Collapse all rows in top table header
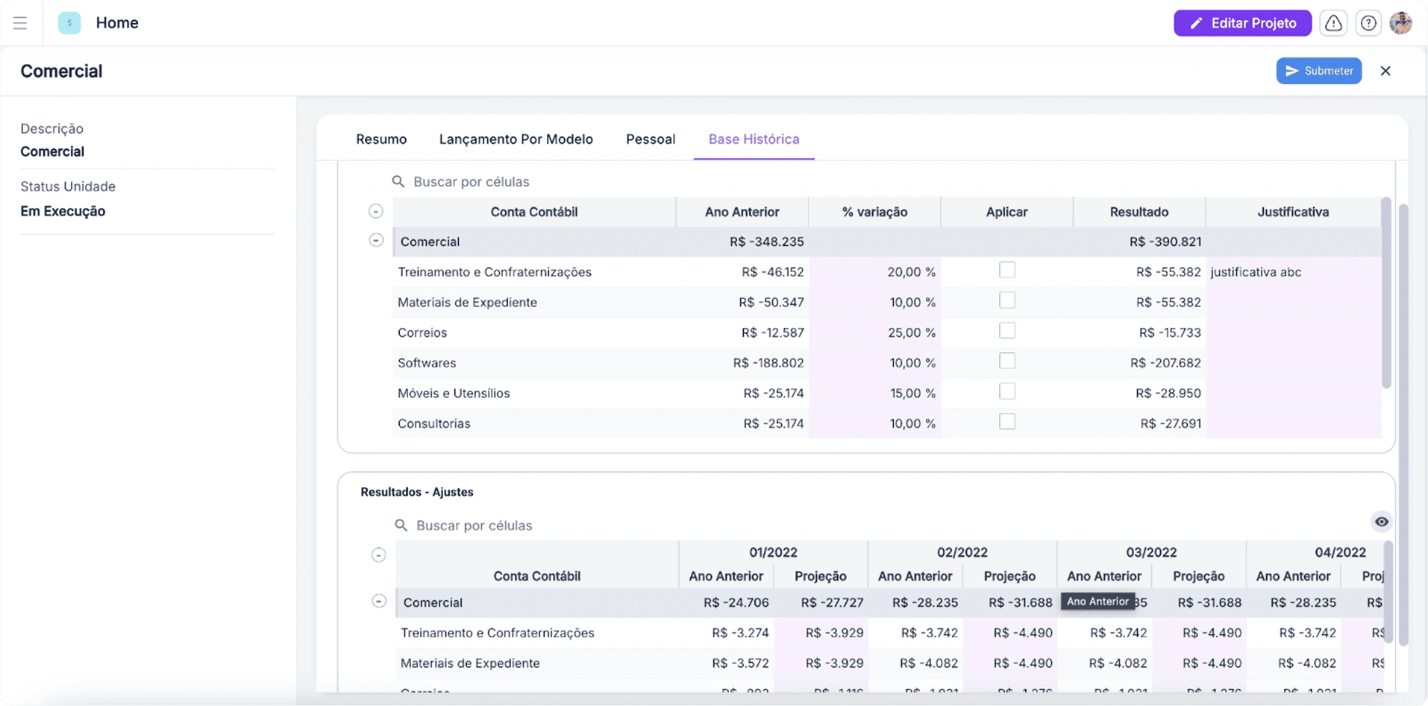1428x706 pixels. (376, 212)
